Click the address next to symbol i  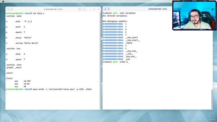point(113,24)
